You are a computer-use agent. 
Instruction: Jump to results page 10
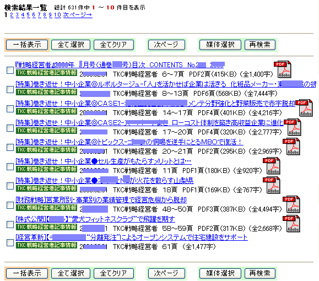click(58, 15)
